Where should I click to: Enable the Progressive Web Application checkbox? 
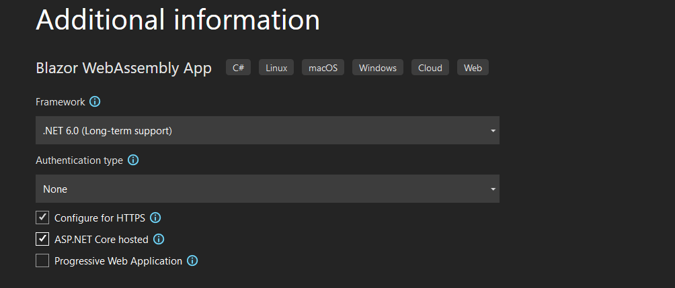42,261
